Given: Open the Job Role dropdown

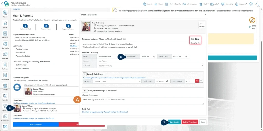Looking at the screenshot, I should 150,66.
